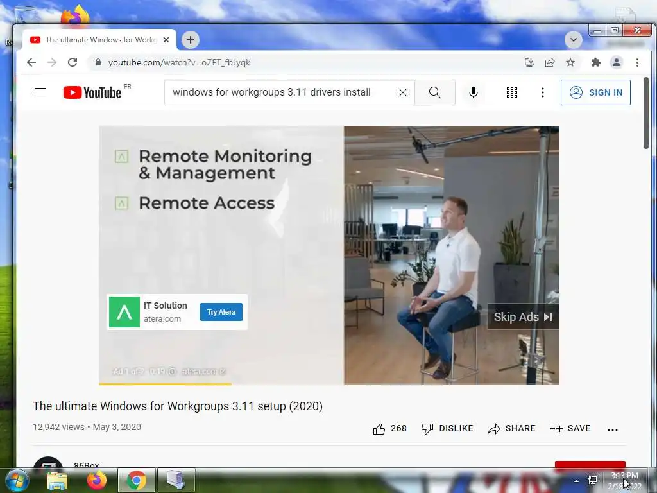The height and width of the screenshot is (493, 657).
Task: Open a new Chrome tab
Action: [x=190, y=40]
